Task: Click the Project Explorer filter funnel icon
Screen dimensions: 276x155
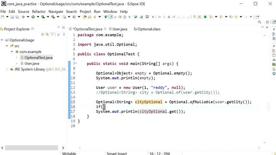Action: (52, 34)
